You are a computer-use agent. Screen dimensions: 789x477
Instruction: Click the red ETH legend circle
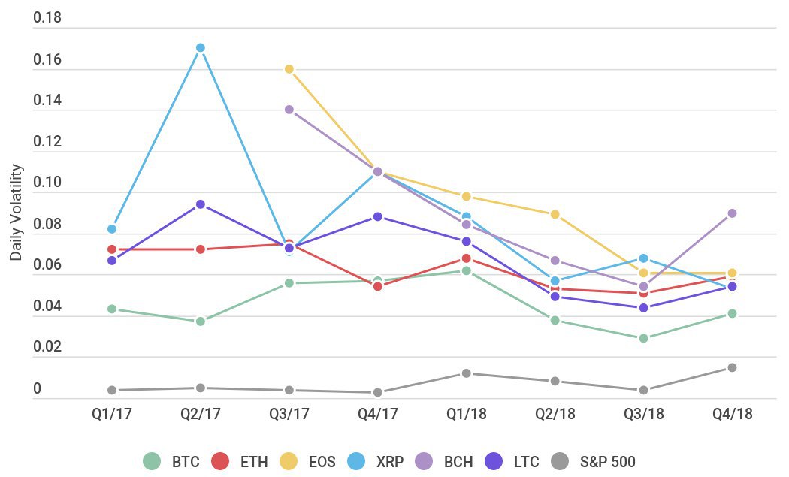pos(220,461)
